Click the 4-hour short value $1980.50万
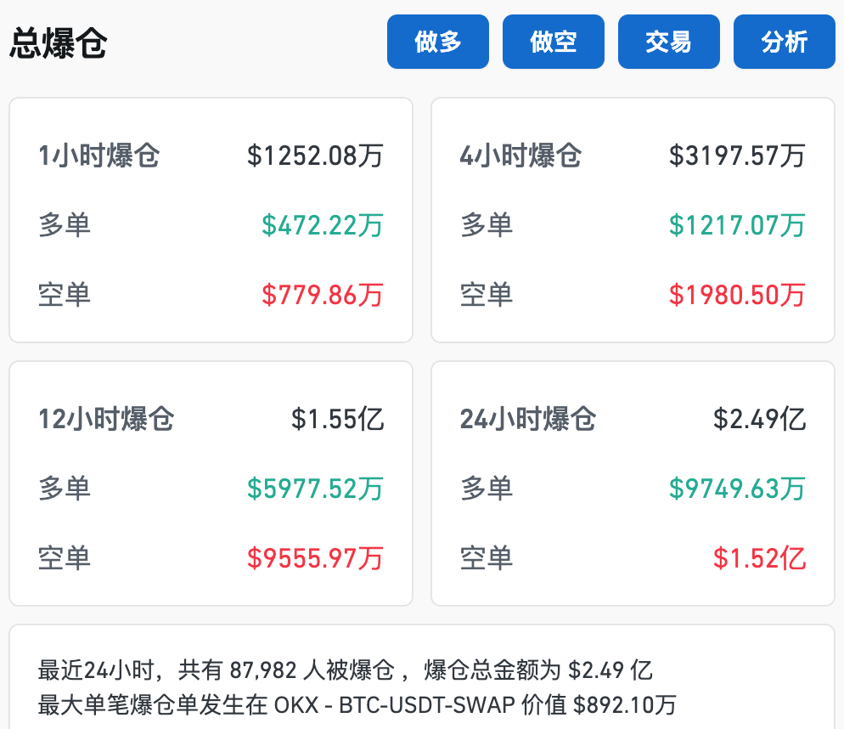The height and width of the screenshot is (729, 844). pyautogui.click(x=737, y=295)
